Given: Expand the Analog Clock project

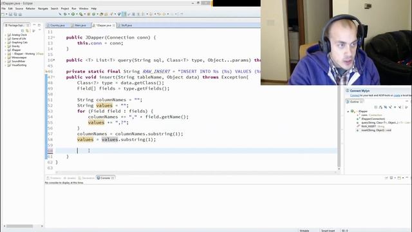Looking at the screenshot, I should tap(5, 35).
